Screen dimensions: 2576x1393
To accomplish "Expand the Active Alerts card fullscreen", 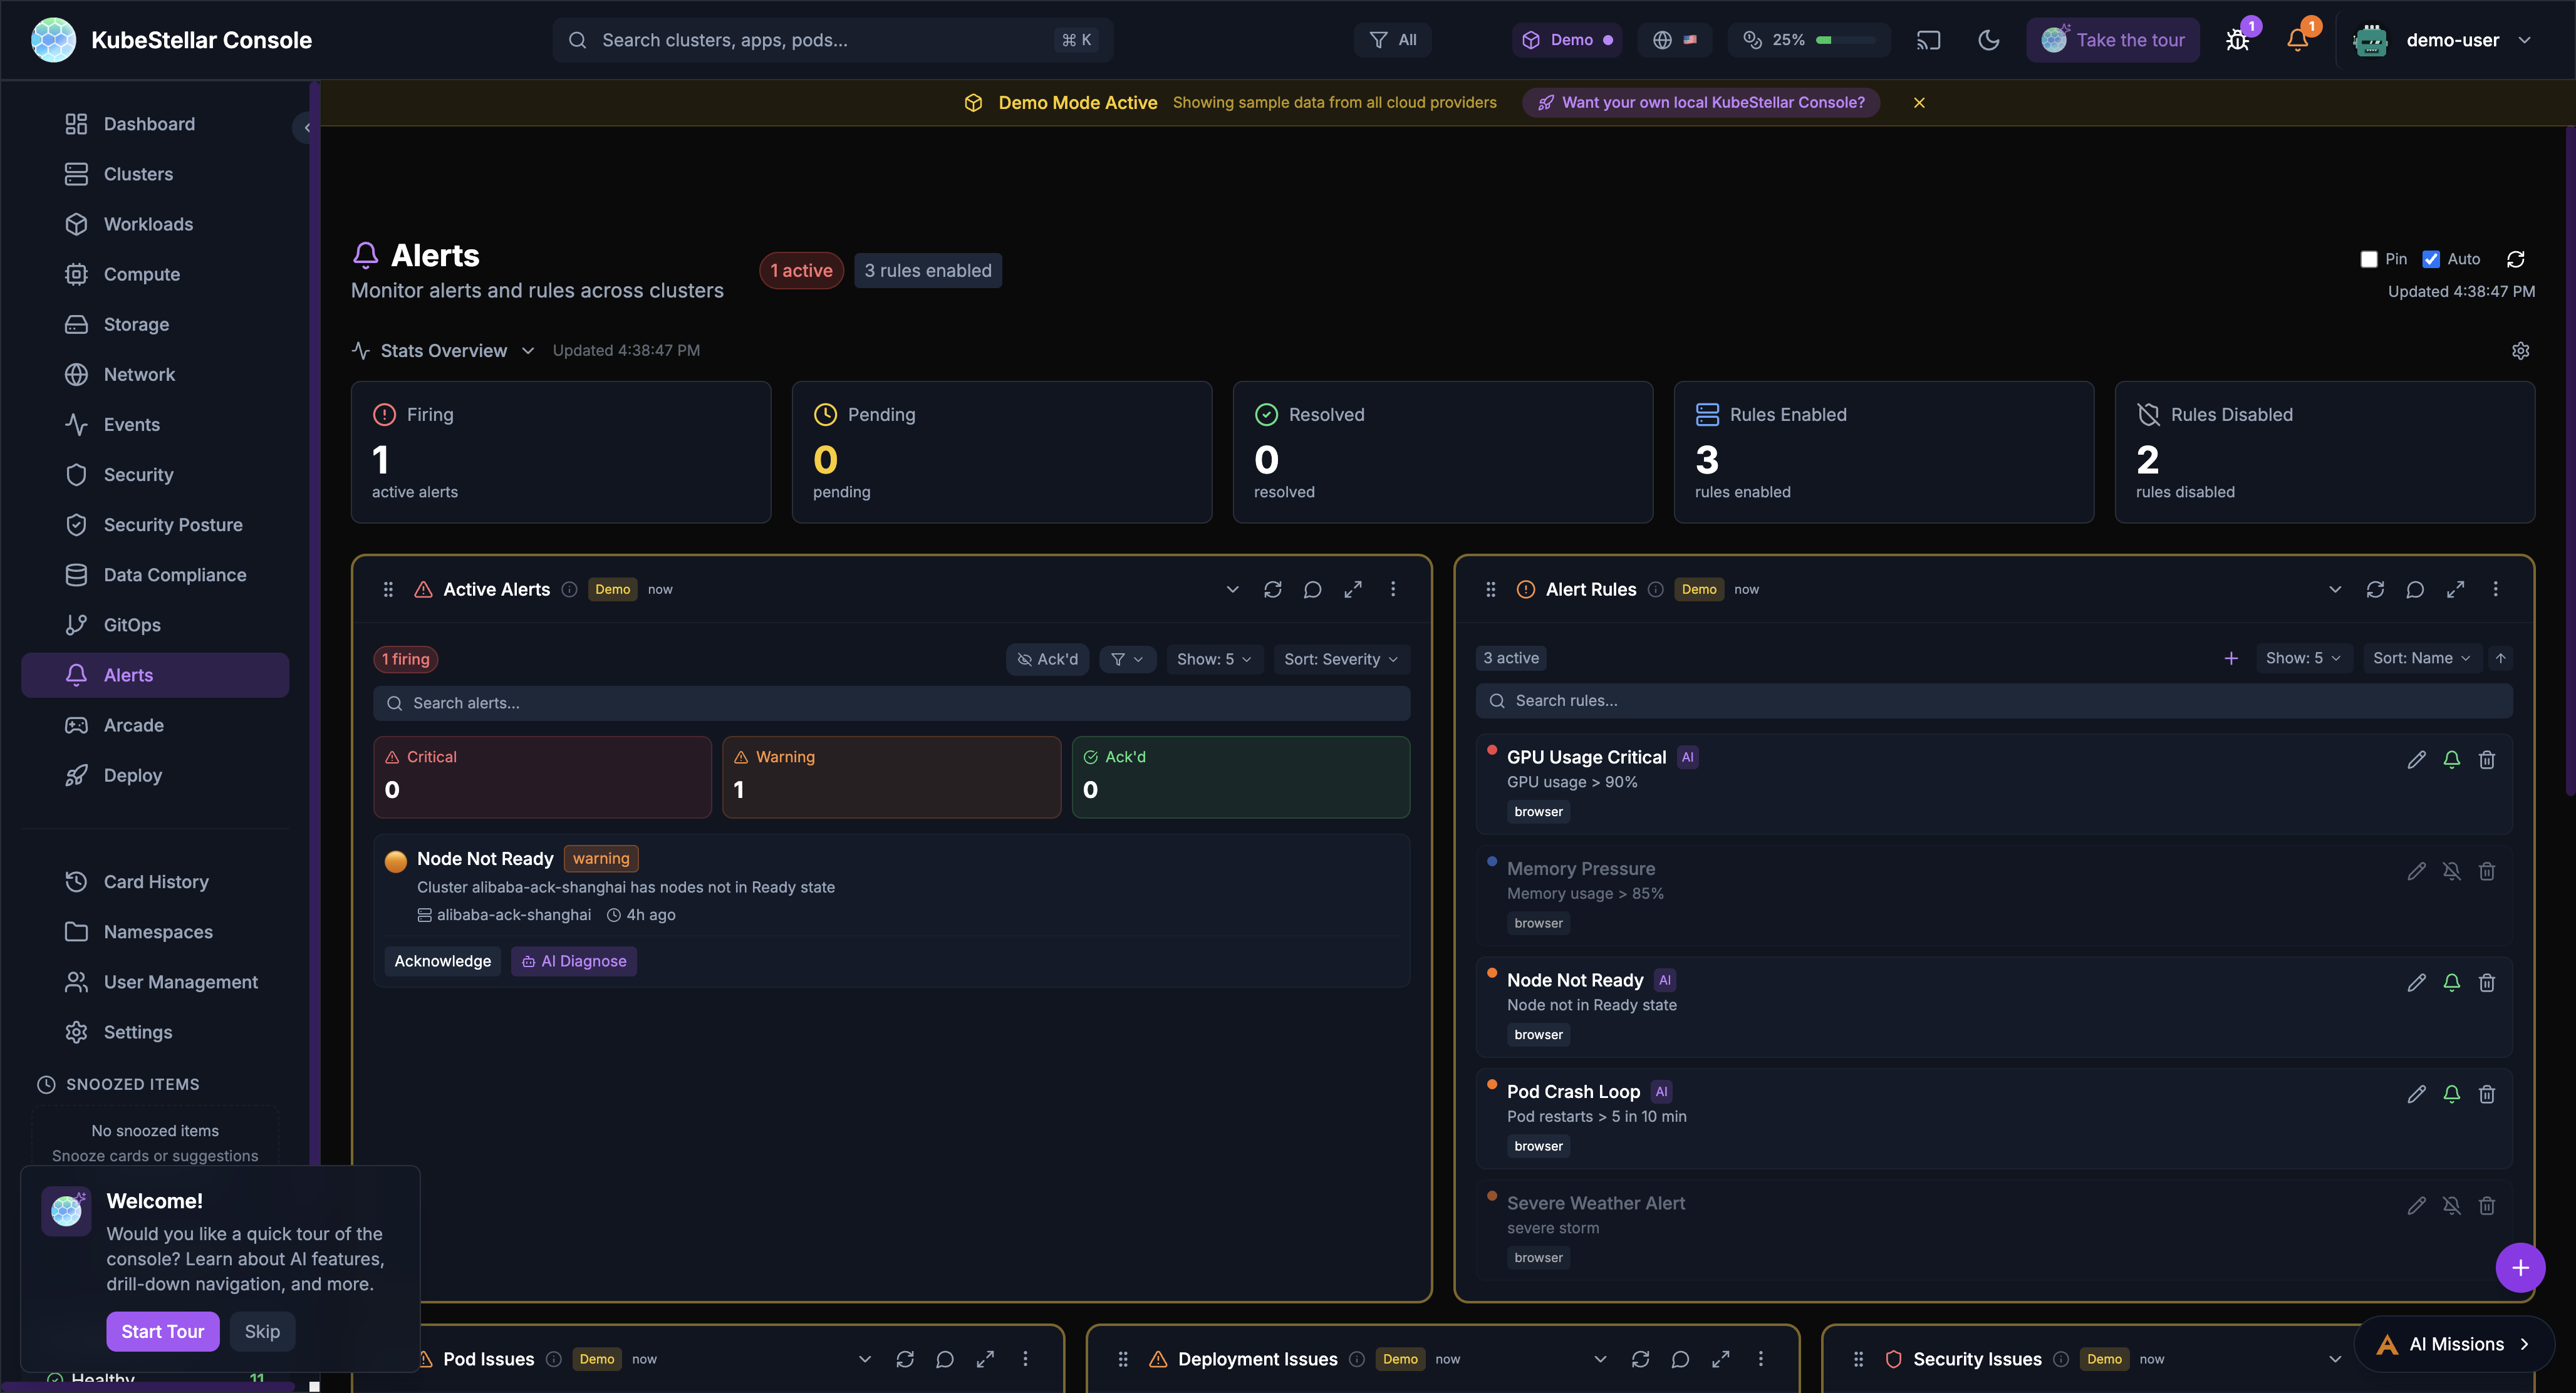I will (1352, 589).
